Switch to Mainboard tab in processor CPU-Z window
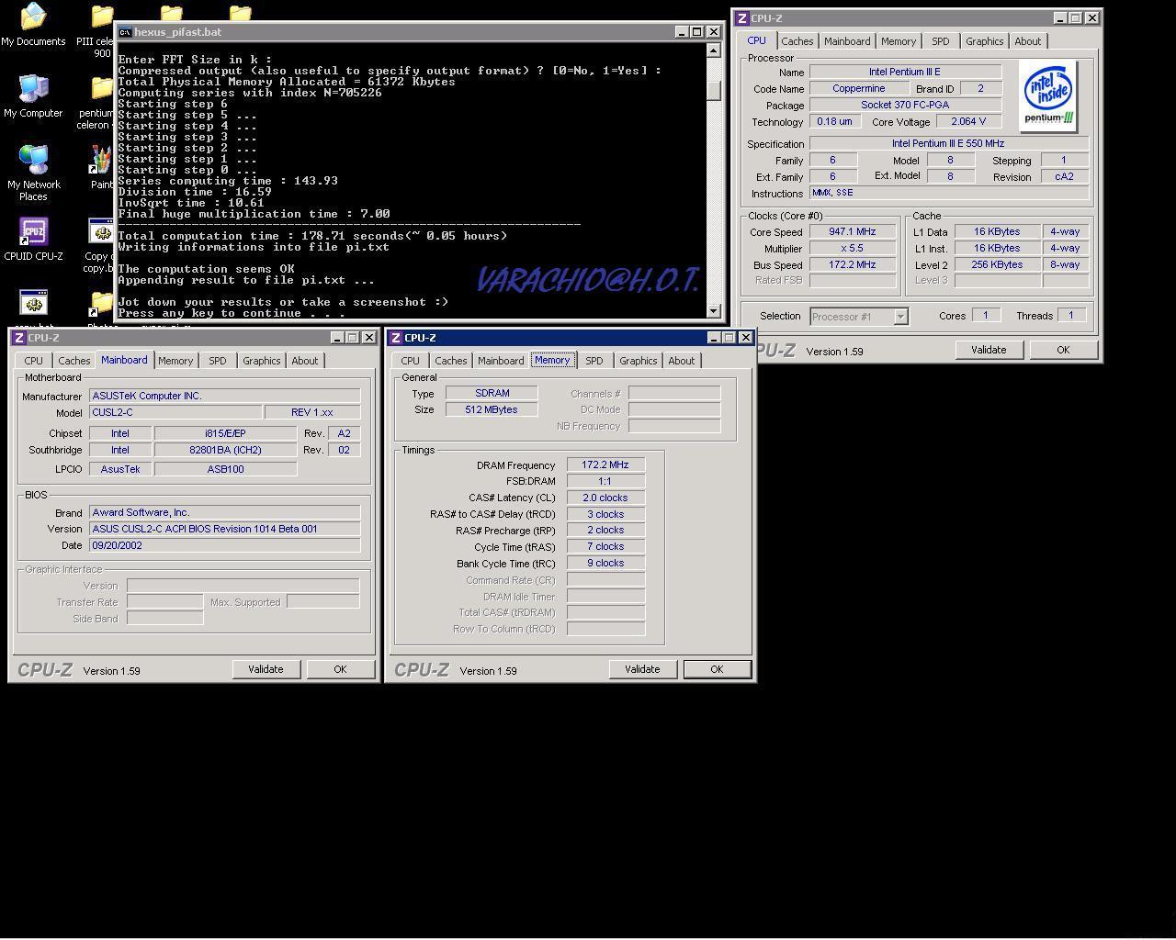The image size is (1176, 940). [846, 41]
